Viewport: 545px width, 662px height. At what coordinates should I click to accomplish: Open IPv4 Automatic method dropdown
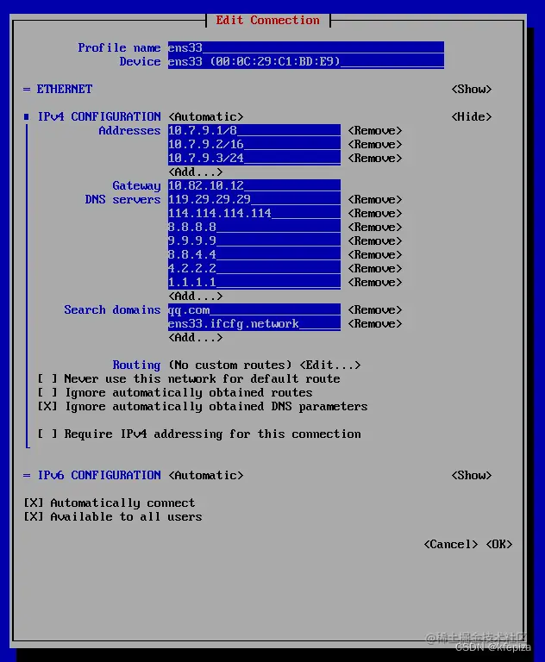206,116
